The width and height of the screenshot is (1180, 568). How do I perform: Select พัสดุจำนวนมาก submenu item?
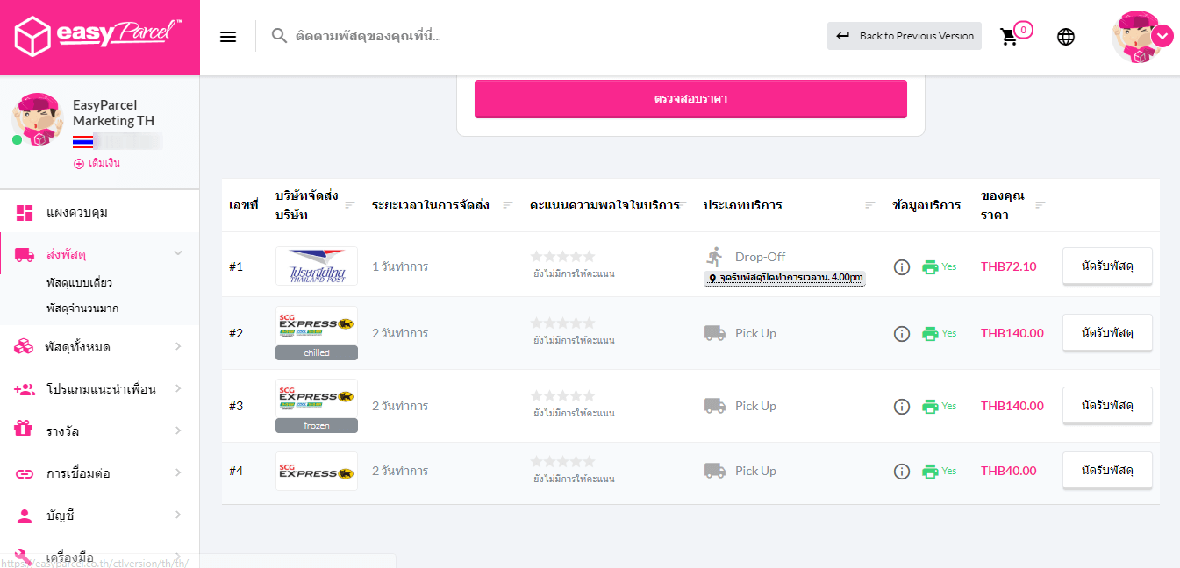82,309
